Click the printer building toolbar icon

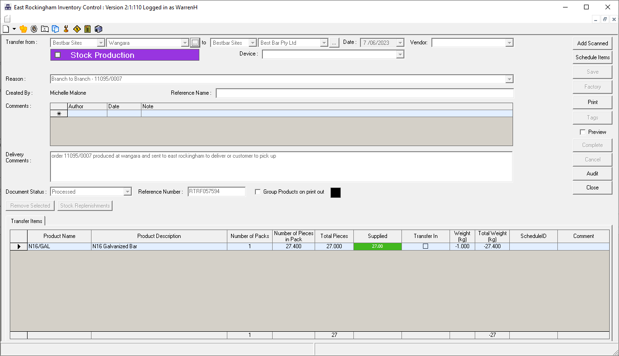[98, 28]
